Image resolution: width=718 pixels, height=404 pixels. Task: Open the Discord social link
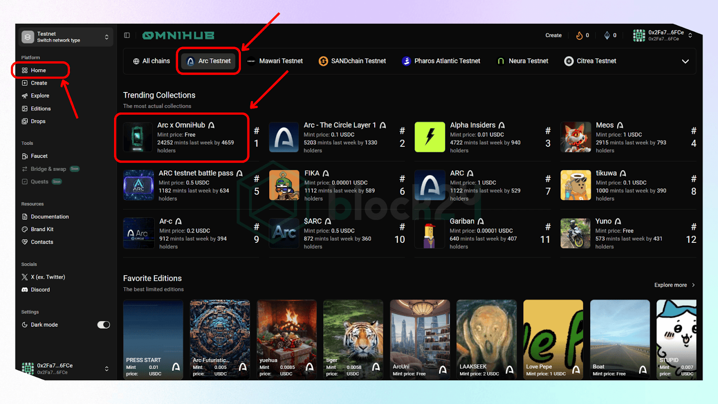point(40,290)
